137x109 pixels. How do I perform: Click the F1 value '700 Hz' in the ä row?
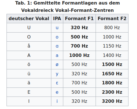click(79, 83)
